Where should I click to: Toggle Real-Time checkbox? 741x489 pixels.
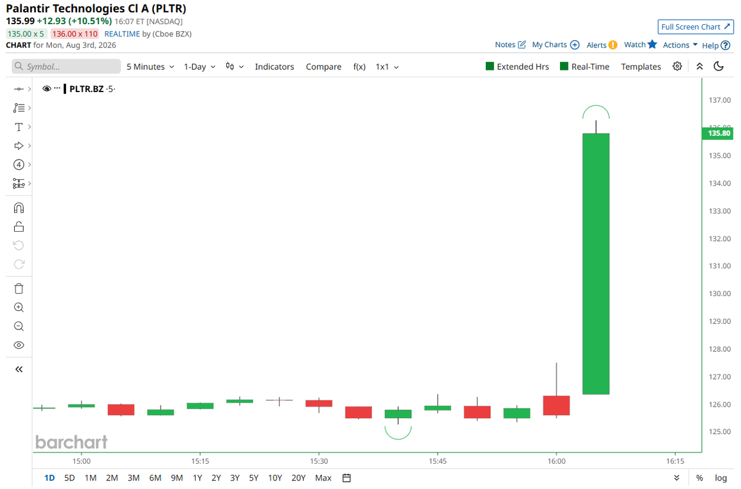(x=564, y=66)
